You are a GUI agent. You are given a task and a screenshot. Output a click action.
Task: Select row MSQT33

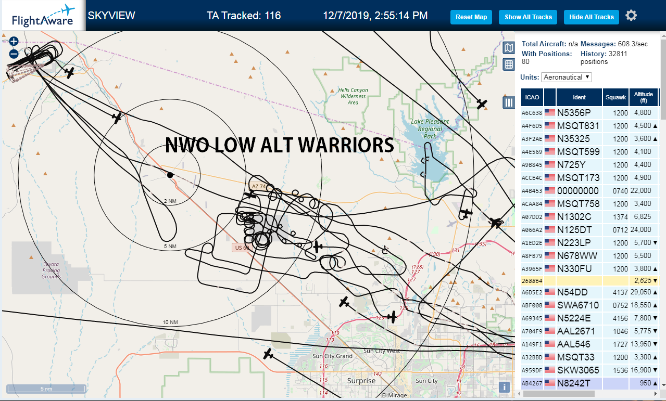point(590,357)
